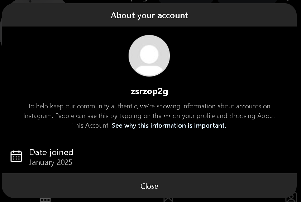Screen dimensions: 301x202
Task: Click the default profile avatar picture
Action: (149, 56)
